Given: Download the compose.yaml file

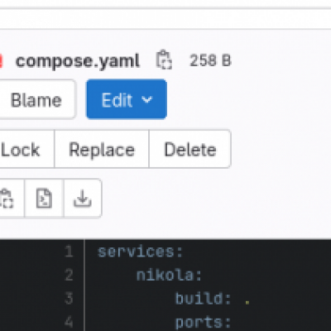Looking at the screenshot, I should 83,199.
